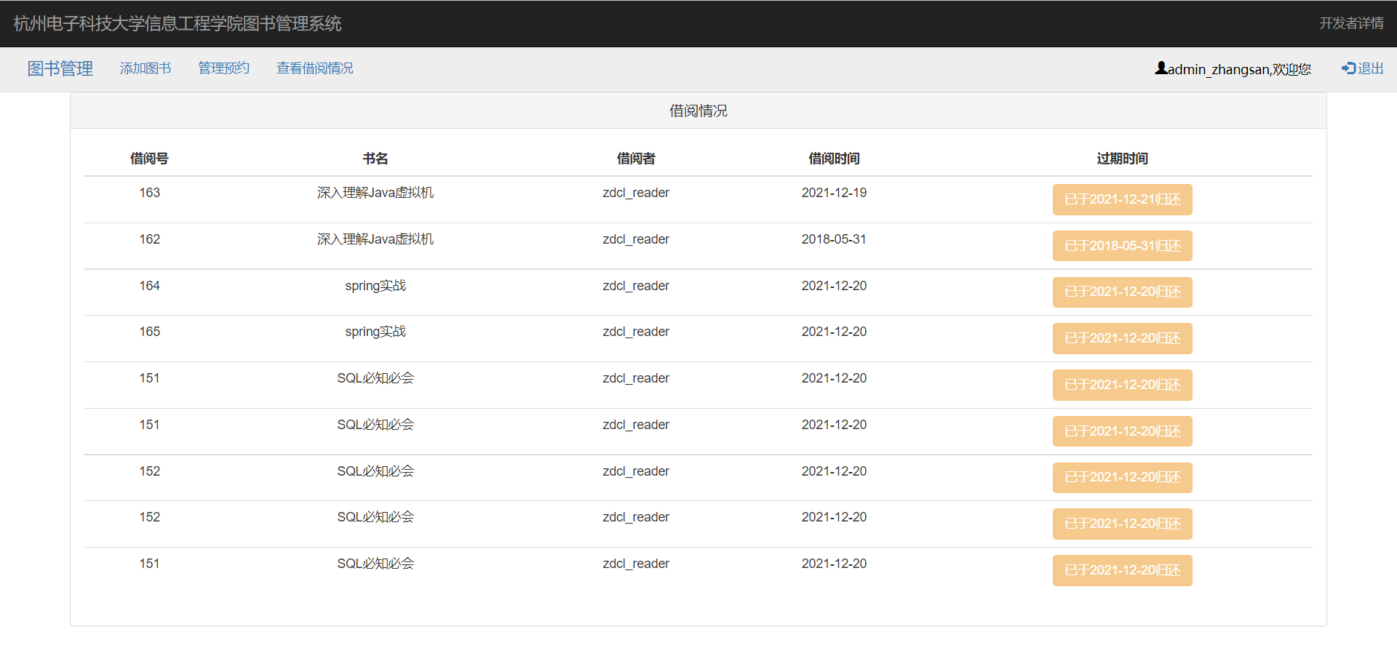Click spring实战 in row 164
Image resolution: width=1397 pixels, height=656 pixels.
(x=375, y=286)
